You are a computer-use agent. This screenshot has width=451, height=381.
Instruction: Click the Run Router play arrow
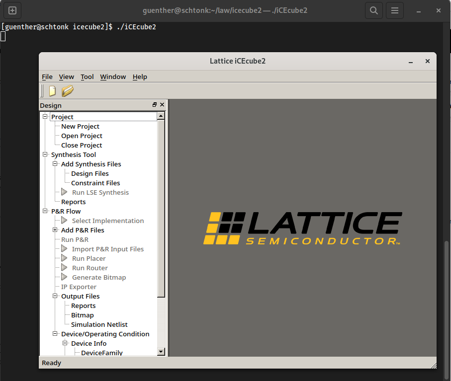[65, 268]
